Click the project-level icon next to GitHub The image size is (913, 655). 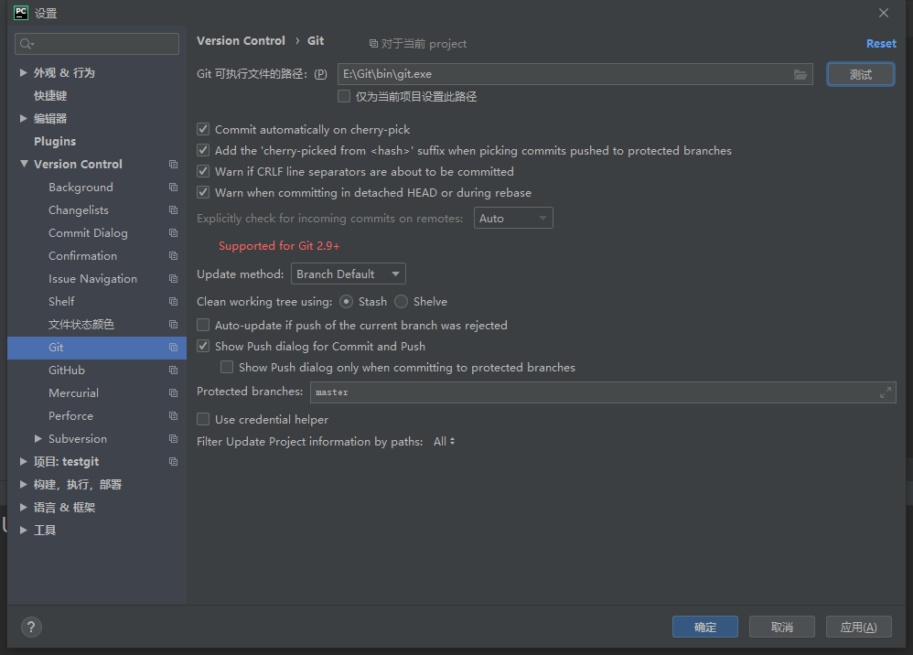click(174, 370)
